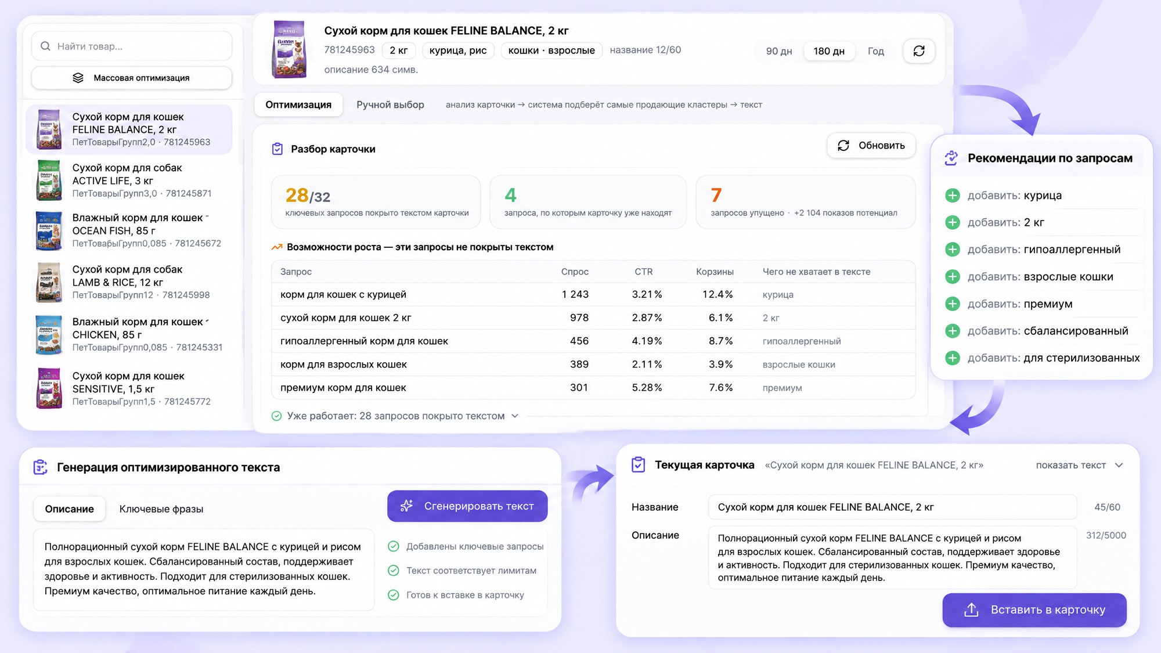
Task: Select Влажный корм для кошек CHICKEN item
Action: pyautogui.click(x=129, y=335)
